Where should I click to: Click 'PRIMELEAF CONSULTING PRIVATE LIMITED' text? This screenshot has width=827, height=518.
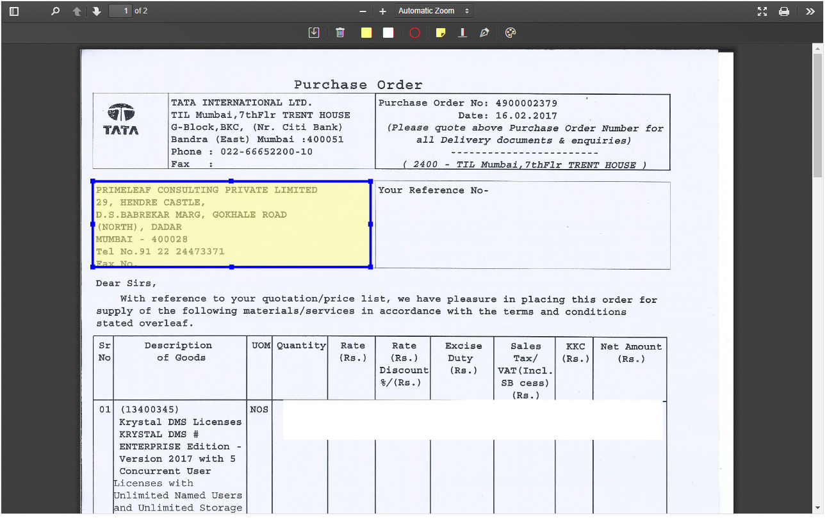point(206,190)
